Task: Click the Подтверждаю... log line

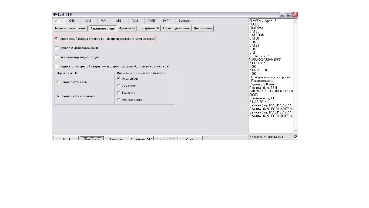Action: [261, 81]
